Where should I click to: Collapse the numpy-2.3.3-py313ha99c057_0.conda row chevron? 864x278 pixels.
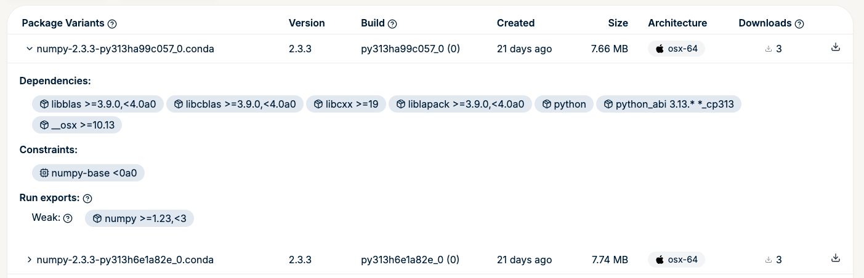pos(29,49)
